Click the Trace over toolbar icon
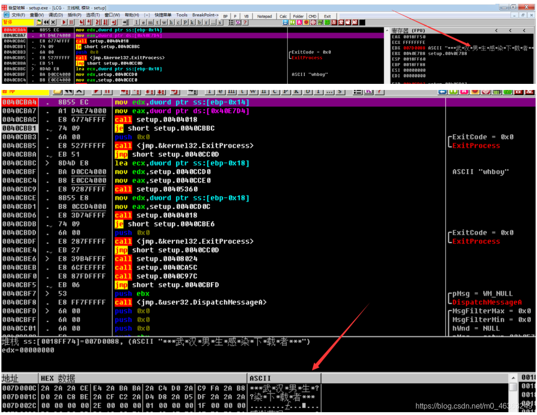The width and height of the screenshot is (537, 415). pyautogui.click(x=106, y=22)
